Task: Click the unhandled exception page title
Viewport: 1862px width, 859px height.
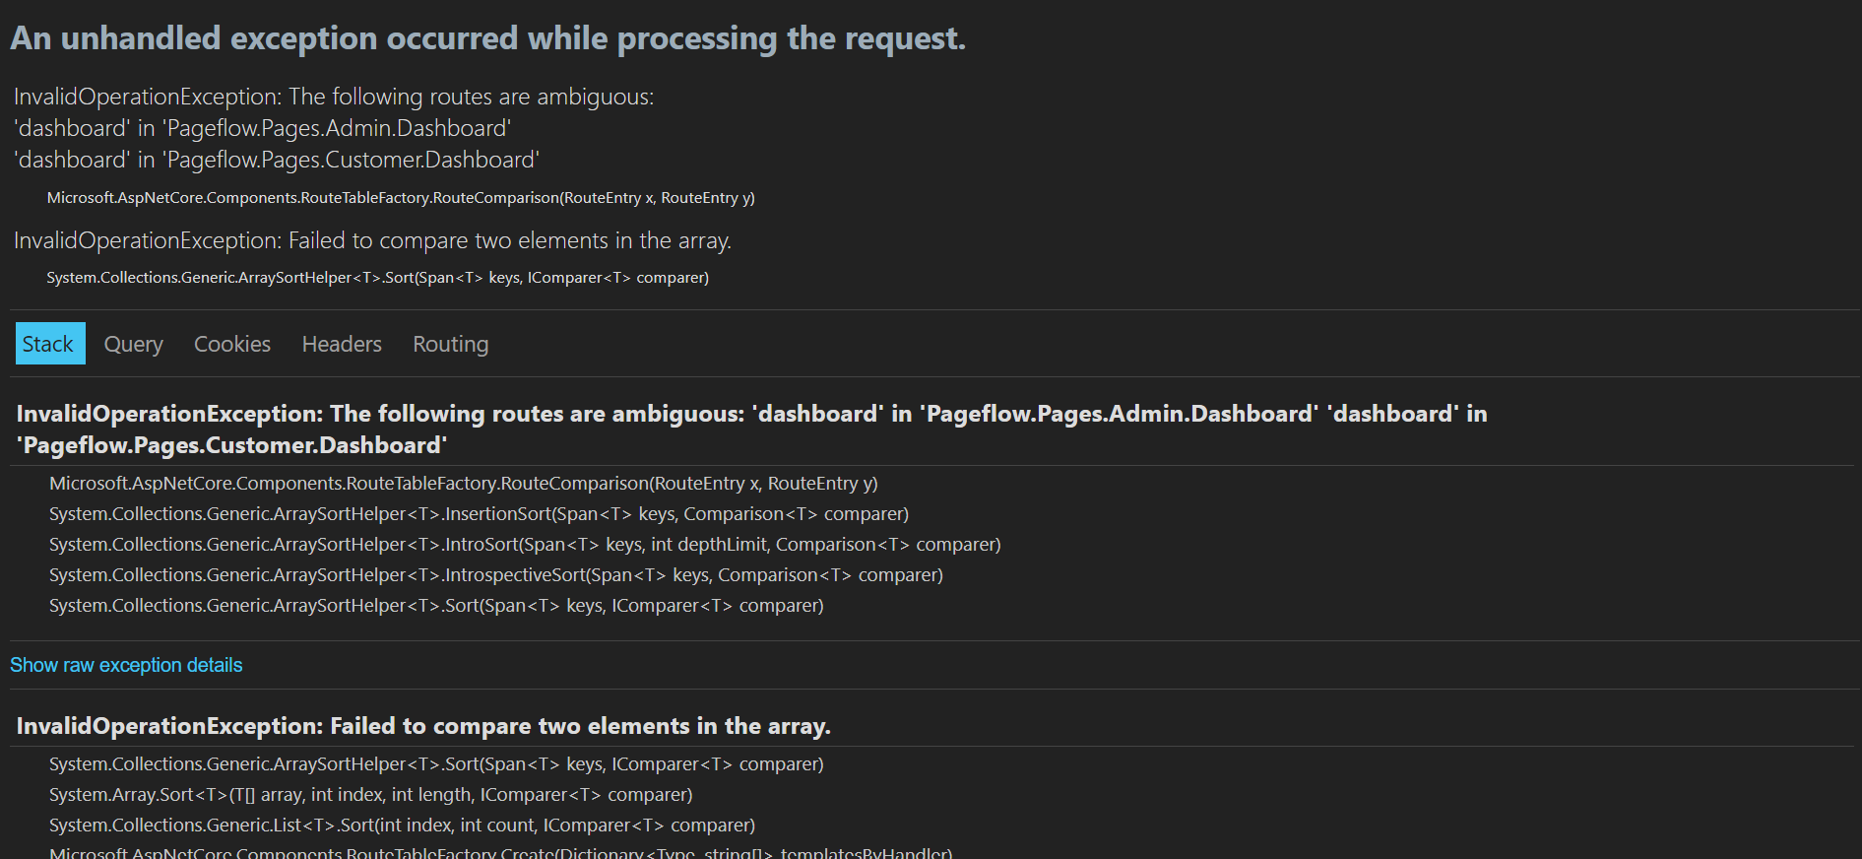Action: tap(487, 37)
